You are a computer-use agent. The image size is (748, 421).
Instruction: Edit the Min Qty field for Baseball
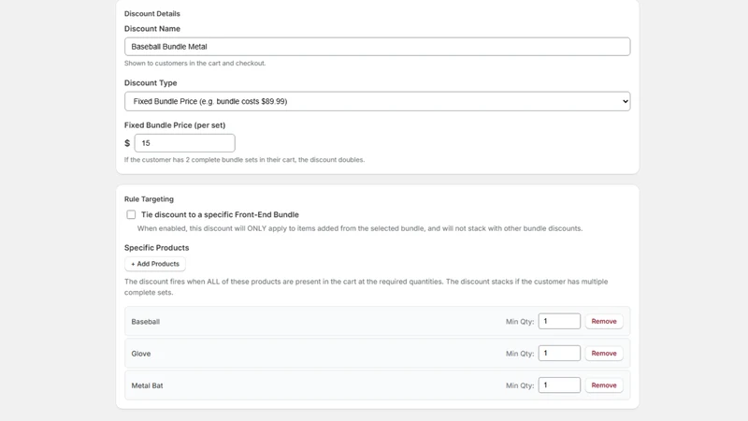[559, 321]
